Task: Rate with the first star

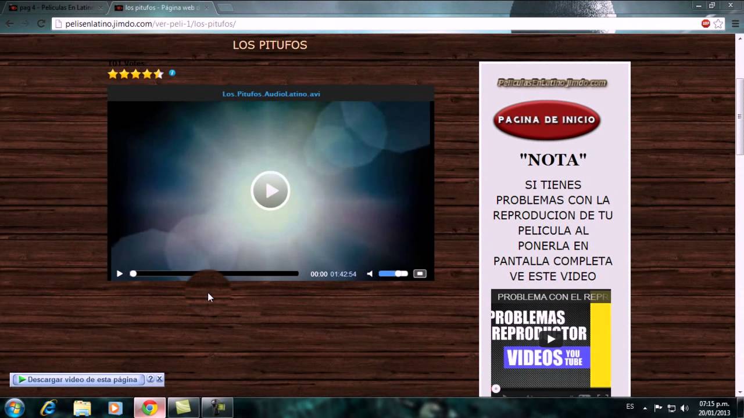Action: tap(113, 74)
